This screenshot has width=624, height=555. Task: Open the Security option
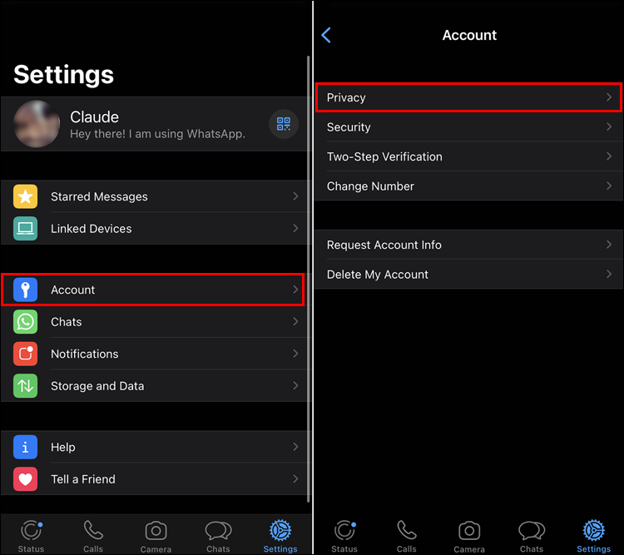(468, 127)
